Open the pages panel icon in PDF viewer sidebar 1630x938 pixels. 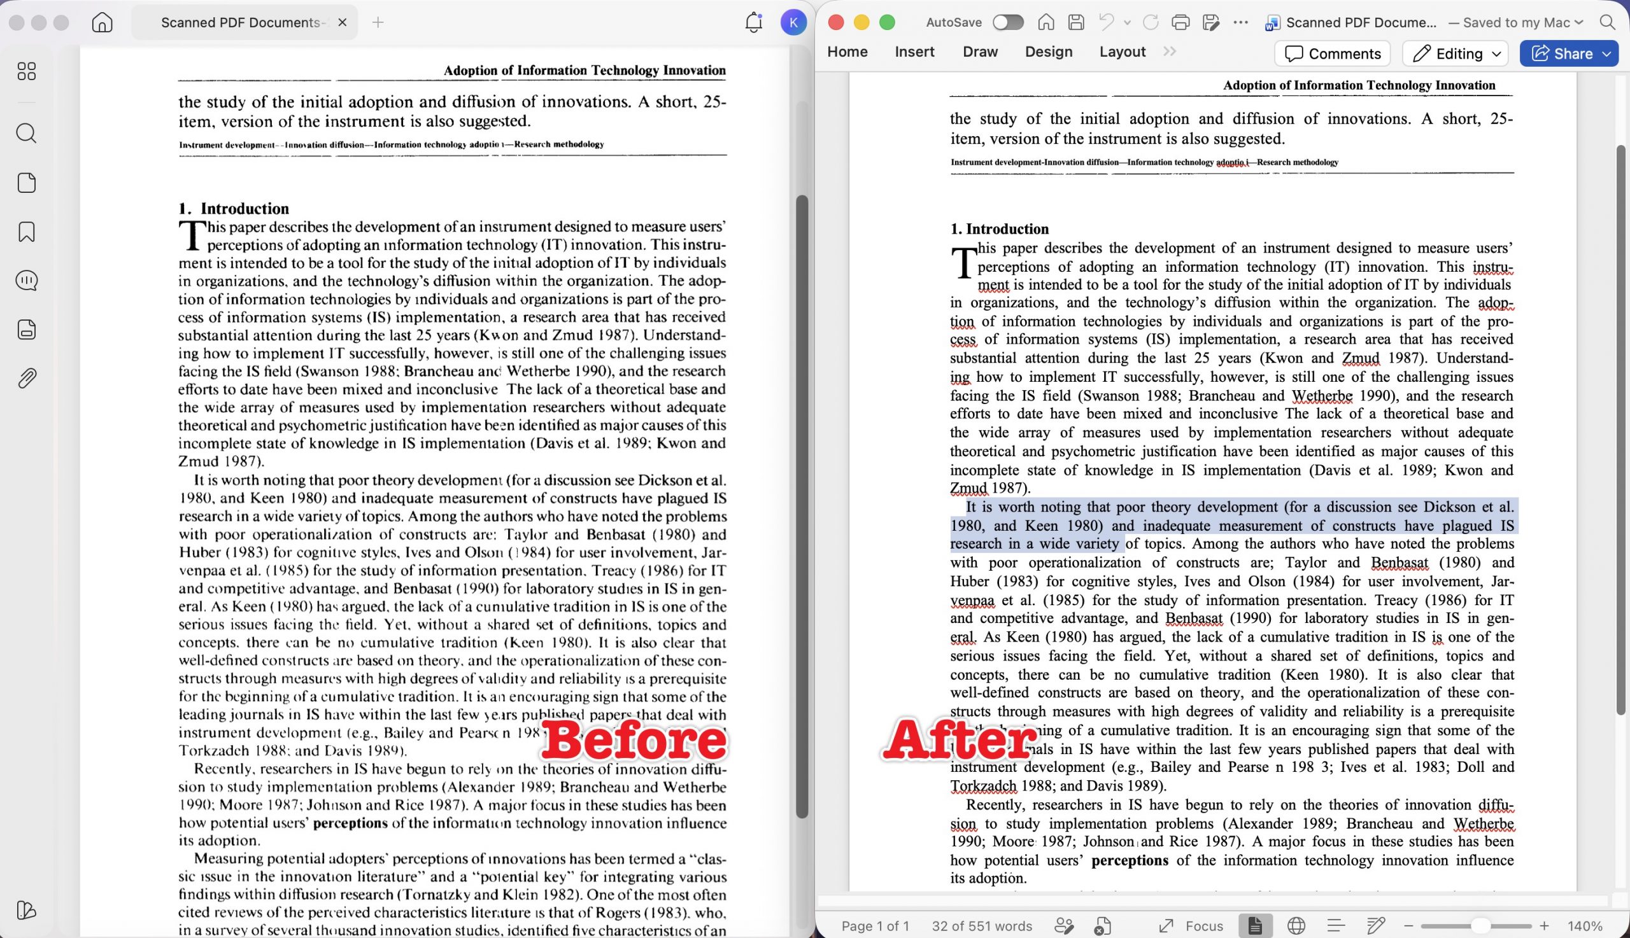[27, 183]
